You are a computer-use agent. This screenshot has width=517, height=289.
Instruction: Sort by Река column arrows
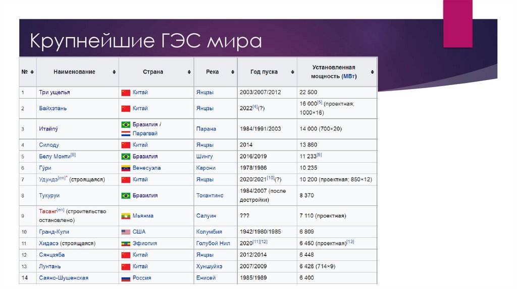(232, 72)
